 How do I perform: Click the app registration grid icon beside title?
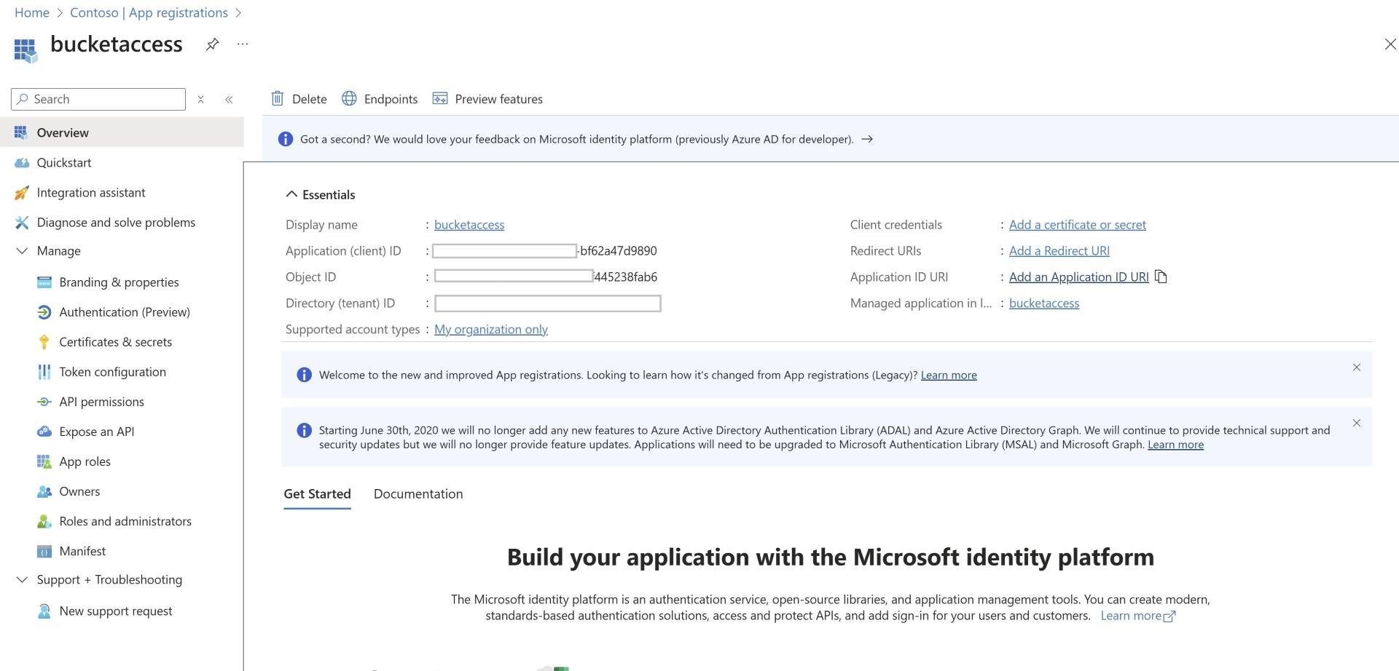(x=26, y=50)
